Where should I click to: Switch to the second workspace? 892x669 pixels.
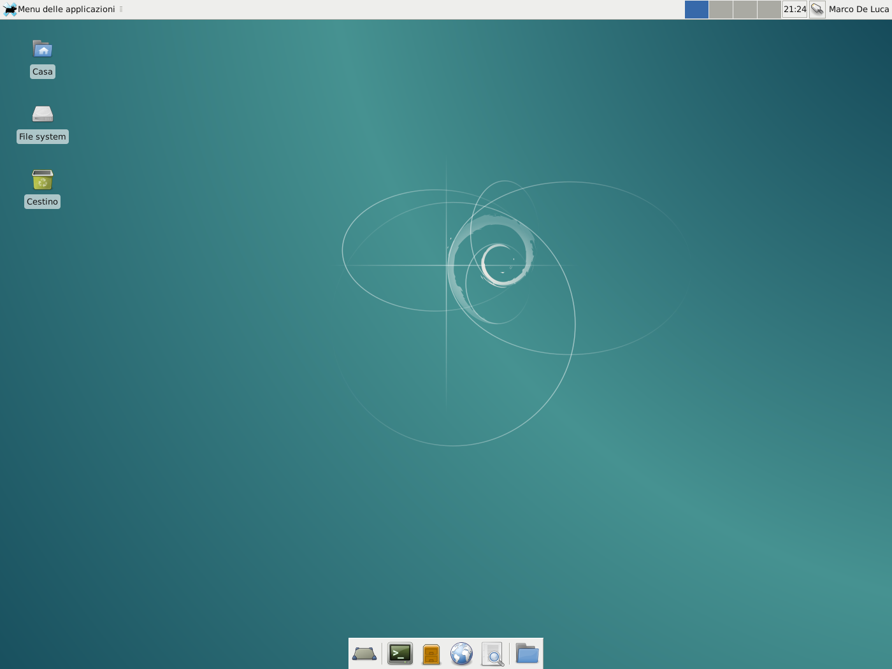[721, 10]
